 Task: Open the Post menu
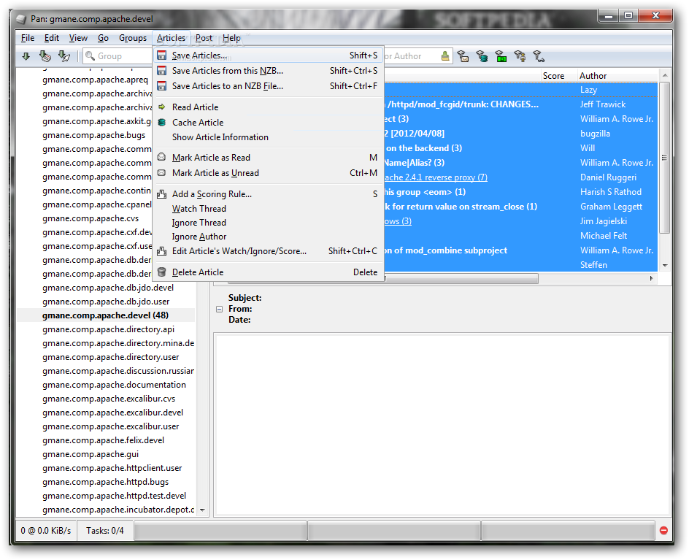click(x=204, y=38)
